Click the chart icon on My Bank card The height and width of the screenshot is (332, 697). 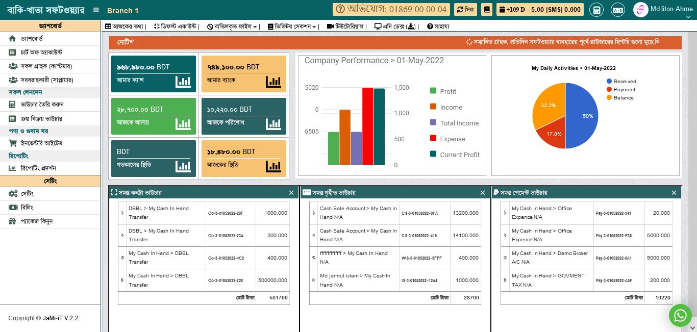tap(273, 82)
